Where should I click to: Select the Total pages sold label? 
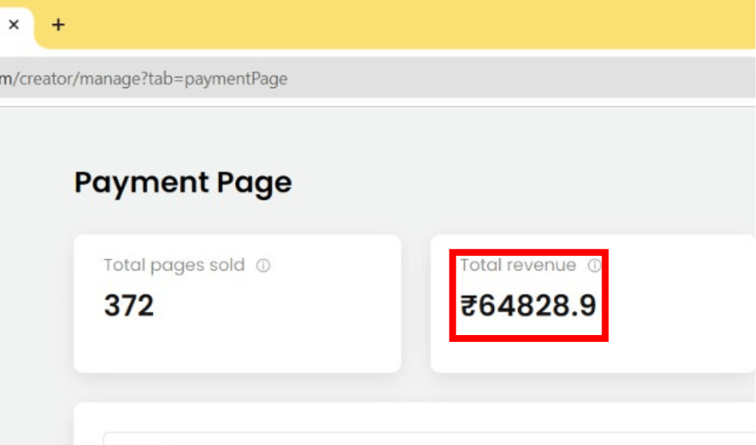coord(174,265)
